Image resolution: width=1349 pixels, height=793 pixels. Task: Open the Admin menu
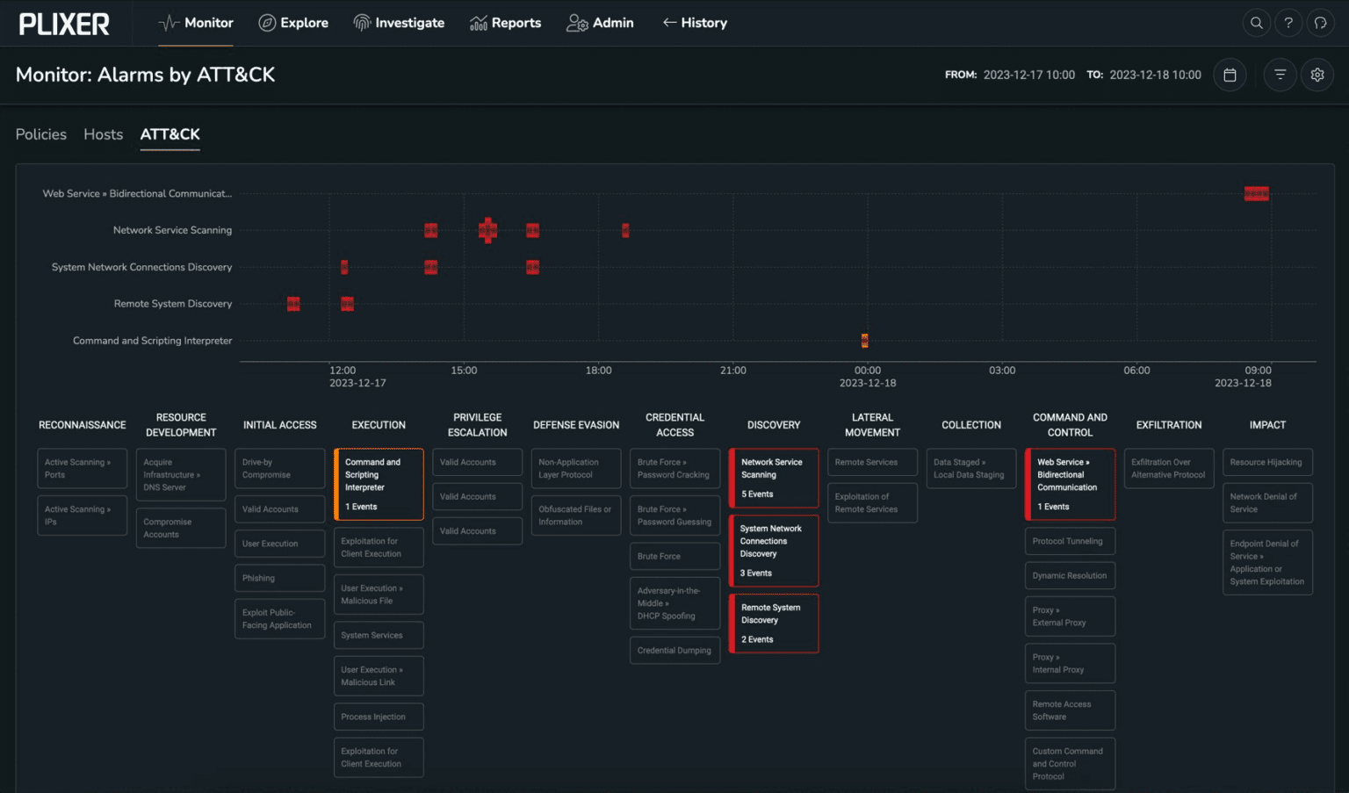click(x=600, y=23)
